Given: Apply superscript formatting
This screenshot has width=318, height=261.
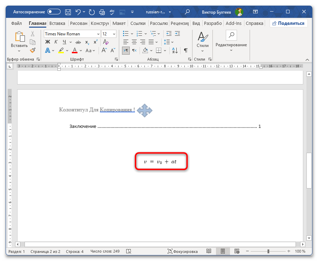Looking at the screenshot, I should pos(95,42).
